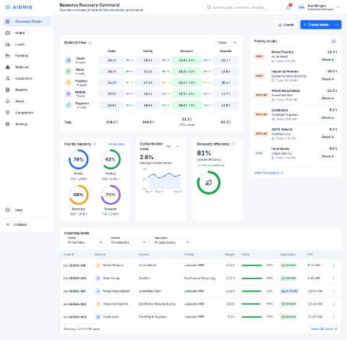
Task: Click the Cardboard load purity bar
Action: pyautogui.click(x=252, y=317)
